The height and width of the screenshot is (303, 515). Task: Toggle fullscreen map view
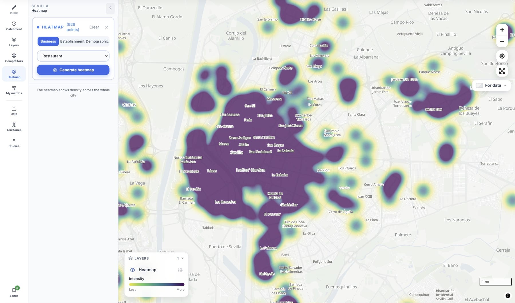coord(502,71)
